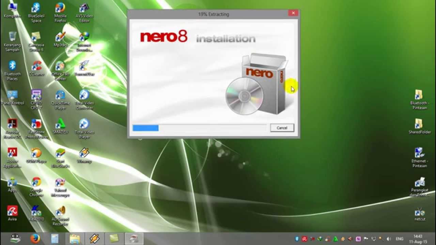
Task: Select the Avira desktop shortcut
Action: coord(12,214)
